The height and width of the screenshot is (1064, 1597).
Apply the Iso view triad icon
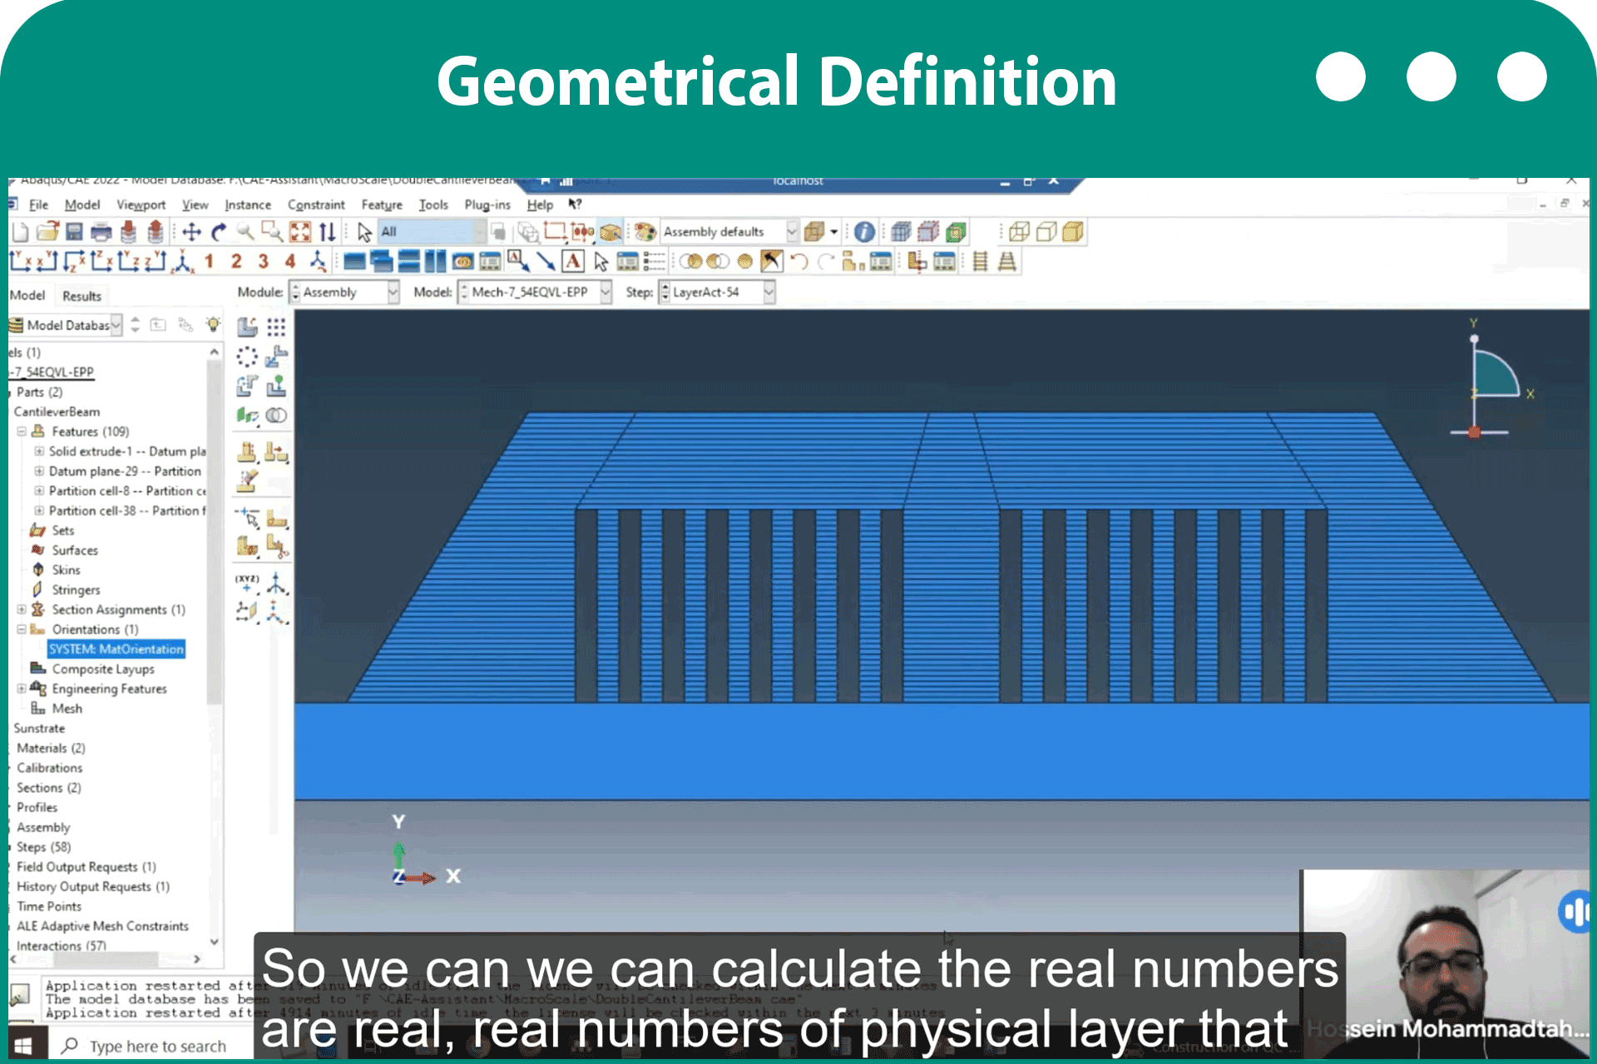(x=182, y=262)
